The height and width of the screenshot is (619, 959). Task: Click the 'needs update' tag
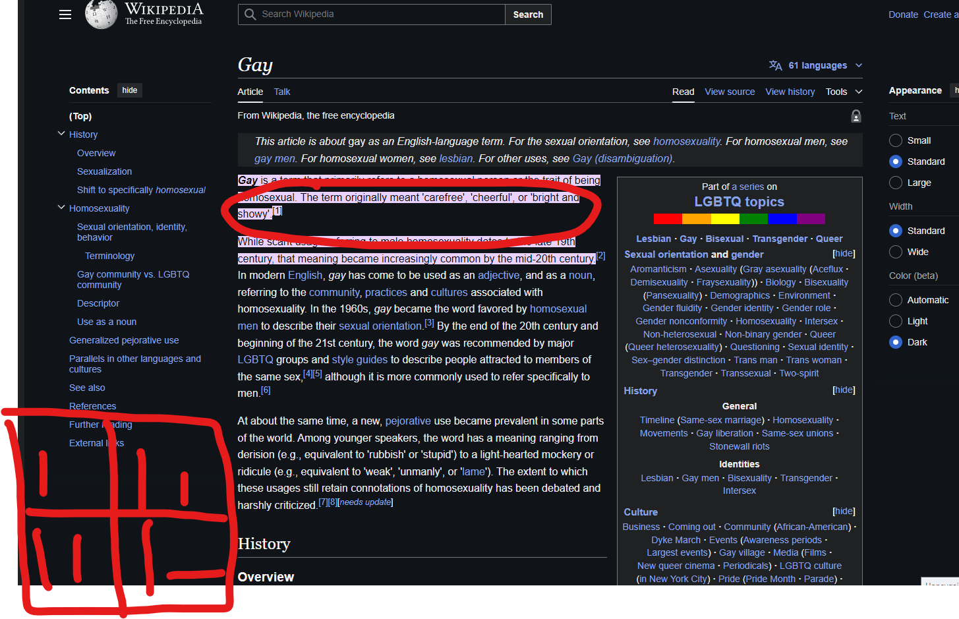[x=365, y=502]
